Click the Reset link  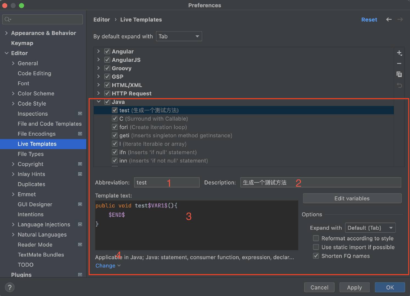point(369,19)
